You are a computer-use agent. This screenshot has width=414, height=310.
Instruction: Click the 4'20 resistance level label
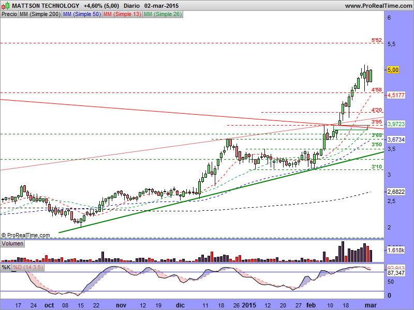tap(377, 110)
